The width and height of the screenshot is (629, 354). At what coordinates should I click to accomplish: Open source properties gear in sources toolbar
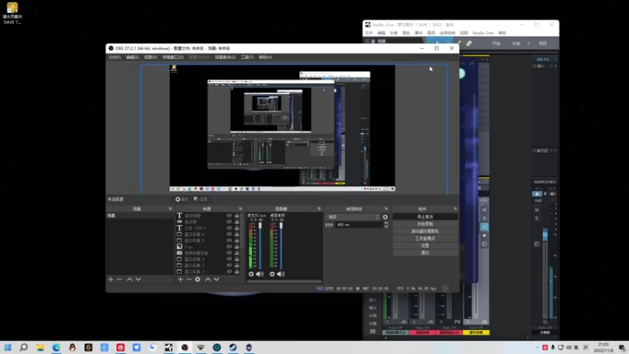197,279
